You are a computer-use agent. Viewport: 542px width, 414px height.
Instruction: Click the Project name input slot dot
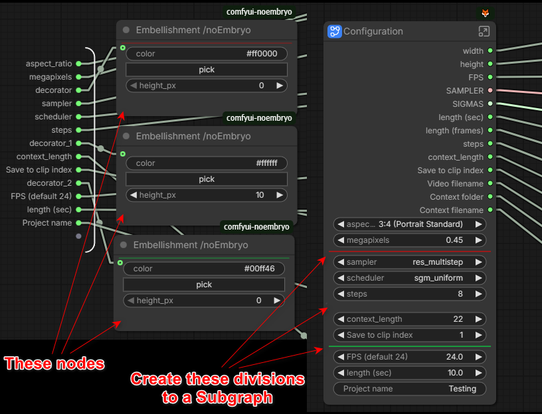pyautogui.click(x=79, y=223)
